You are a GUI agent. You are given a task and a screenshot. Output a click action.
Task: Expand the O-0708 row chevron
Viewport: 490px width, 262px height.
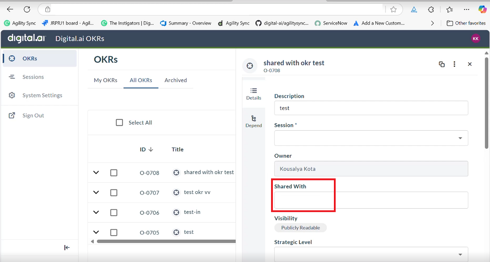(96, 172)
